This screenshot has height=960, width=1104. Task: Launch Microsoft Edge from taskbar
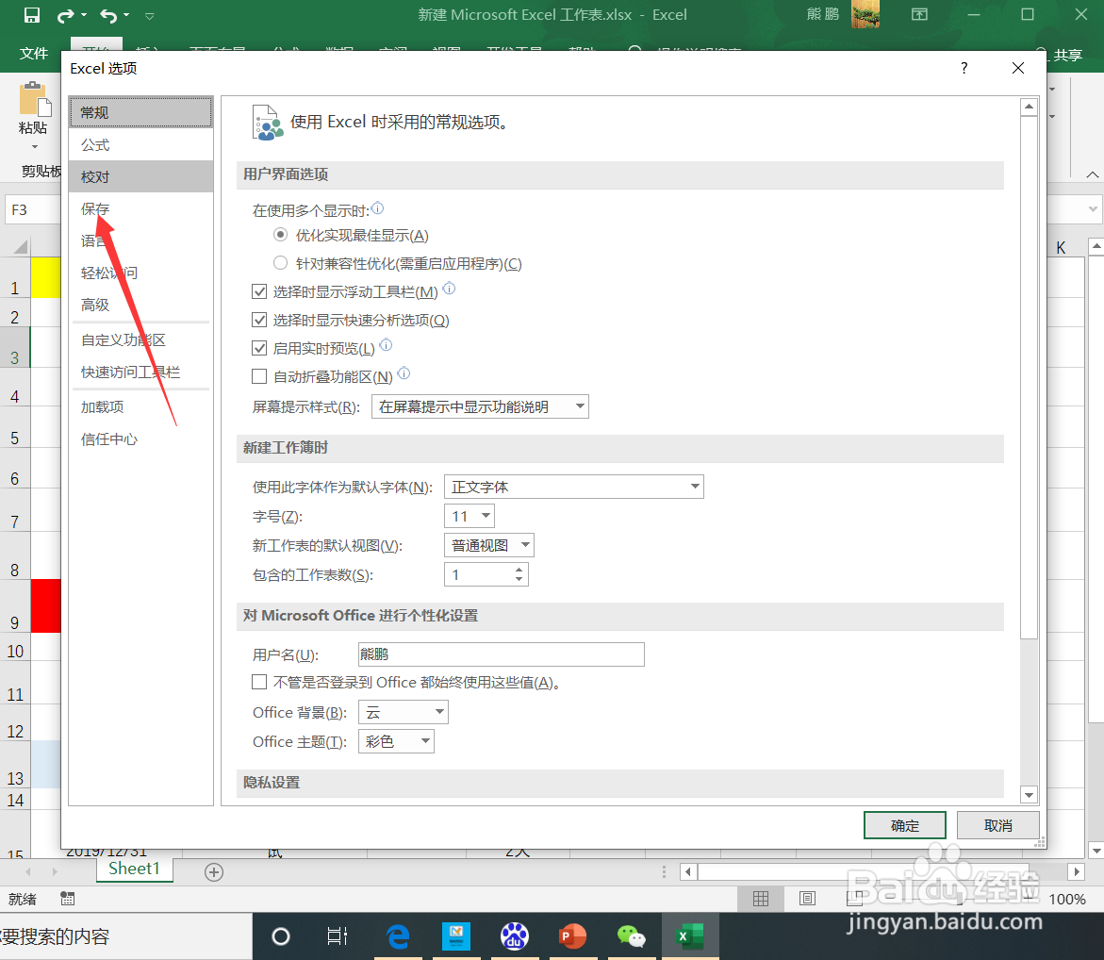398,936
